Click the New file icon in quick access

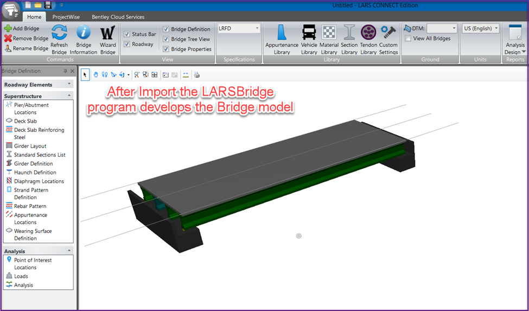point(28,5)
